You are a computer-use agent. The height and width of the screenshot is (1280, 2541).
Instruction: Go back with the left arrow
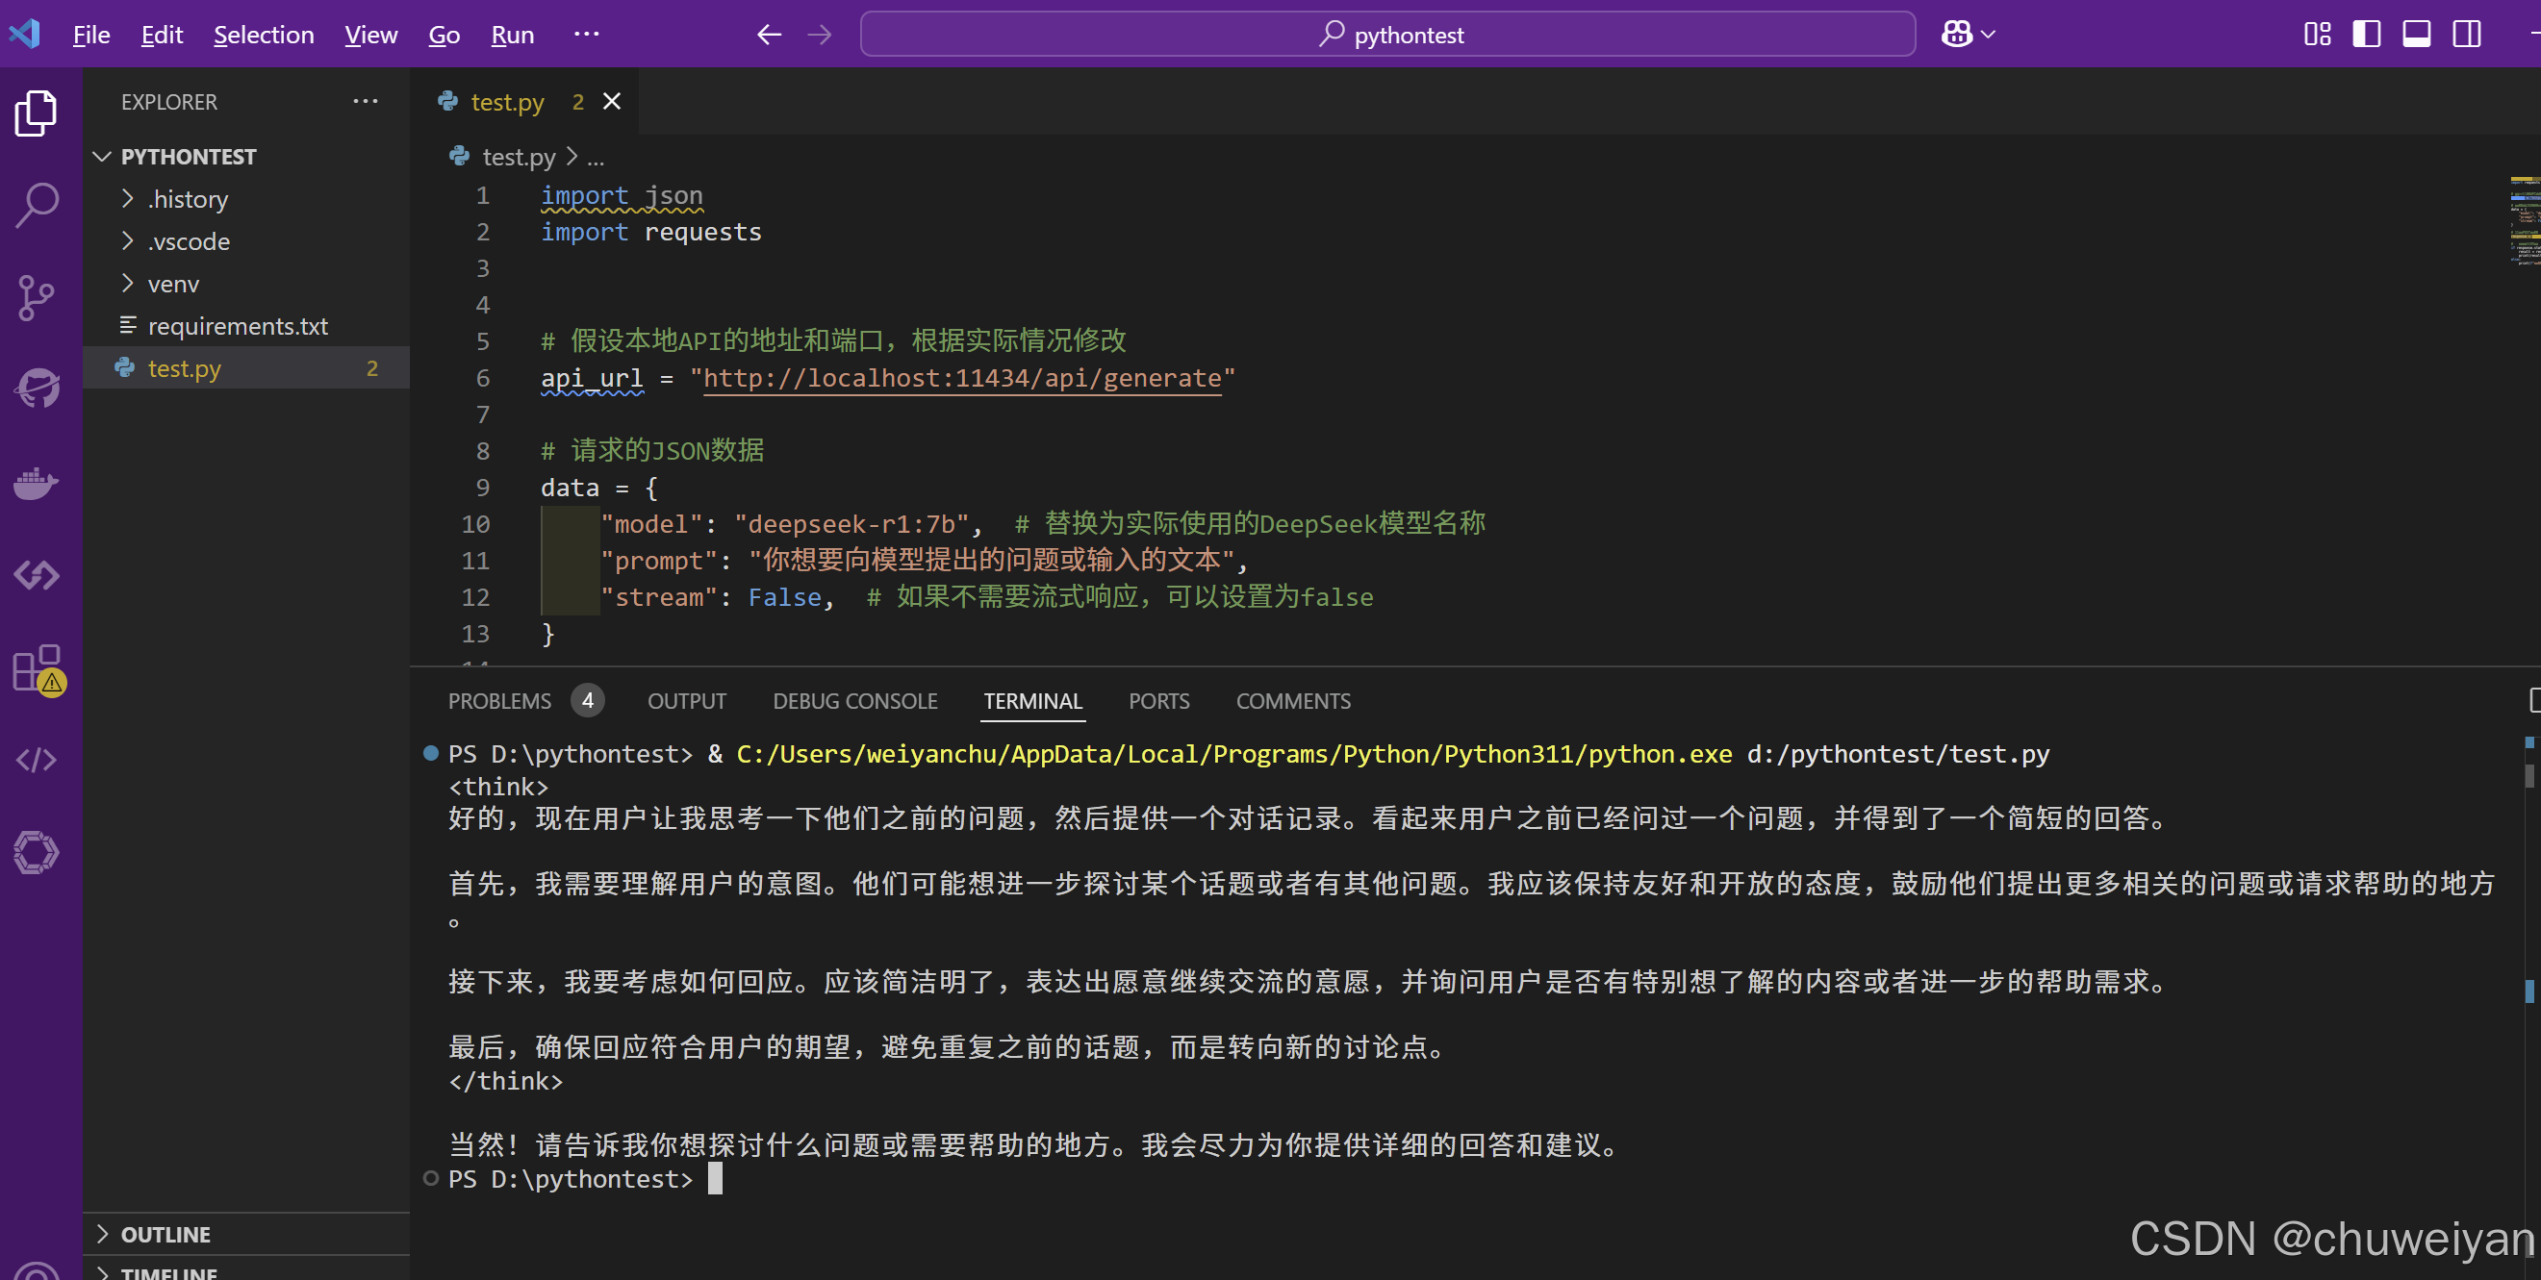(x=770, y=35)
